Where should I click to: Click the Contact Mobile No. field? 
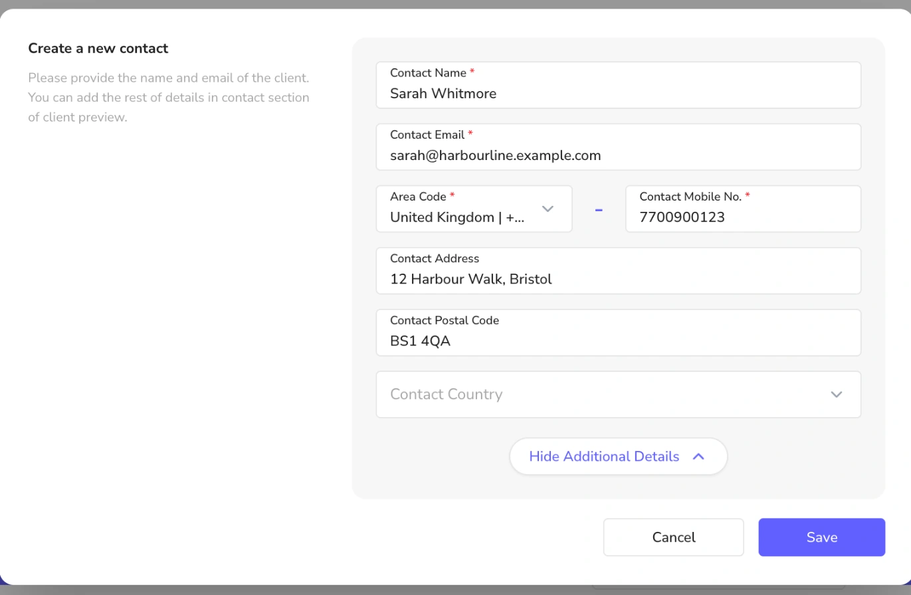(743, 209)
